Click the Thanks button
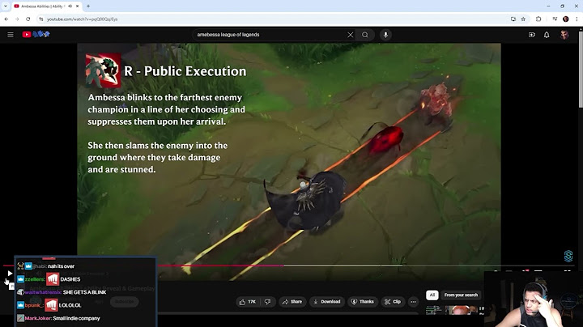The height and width of the screenshot is (327, 583). pos(363,302)
